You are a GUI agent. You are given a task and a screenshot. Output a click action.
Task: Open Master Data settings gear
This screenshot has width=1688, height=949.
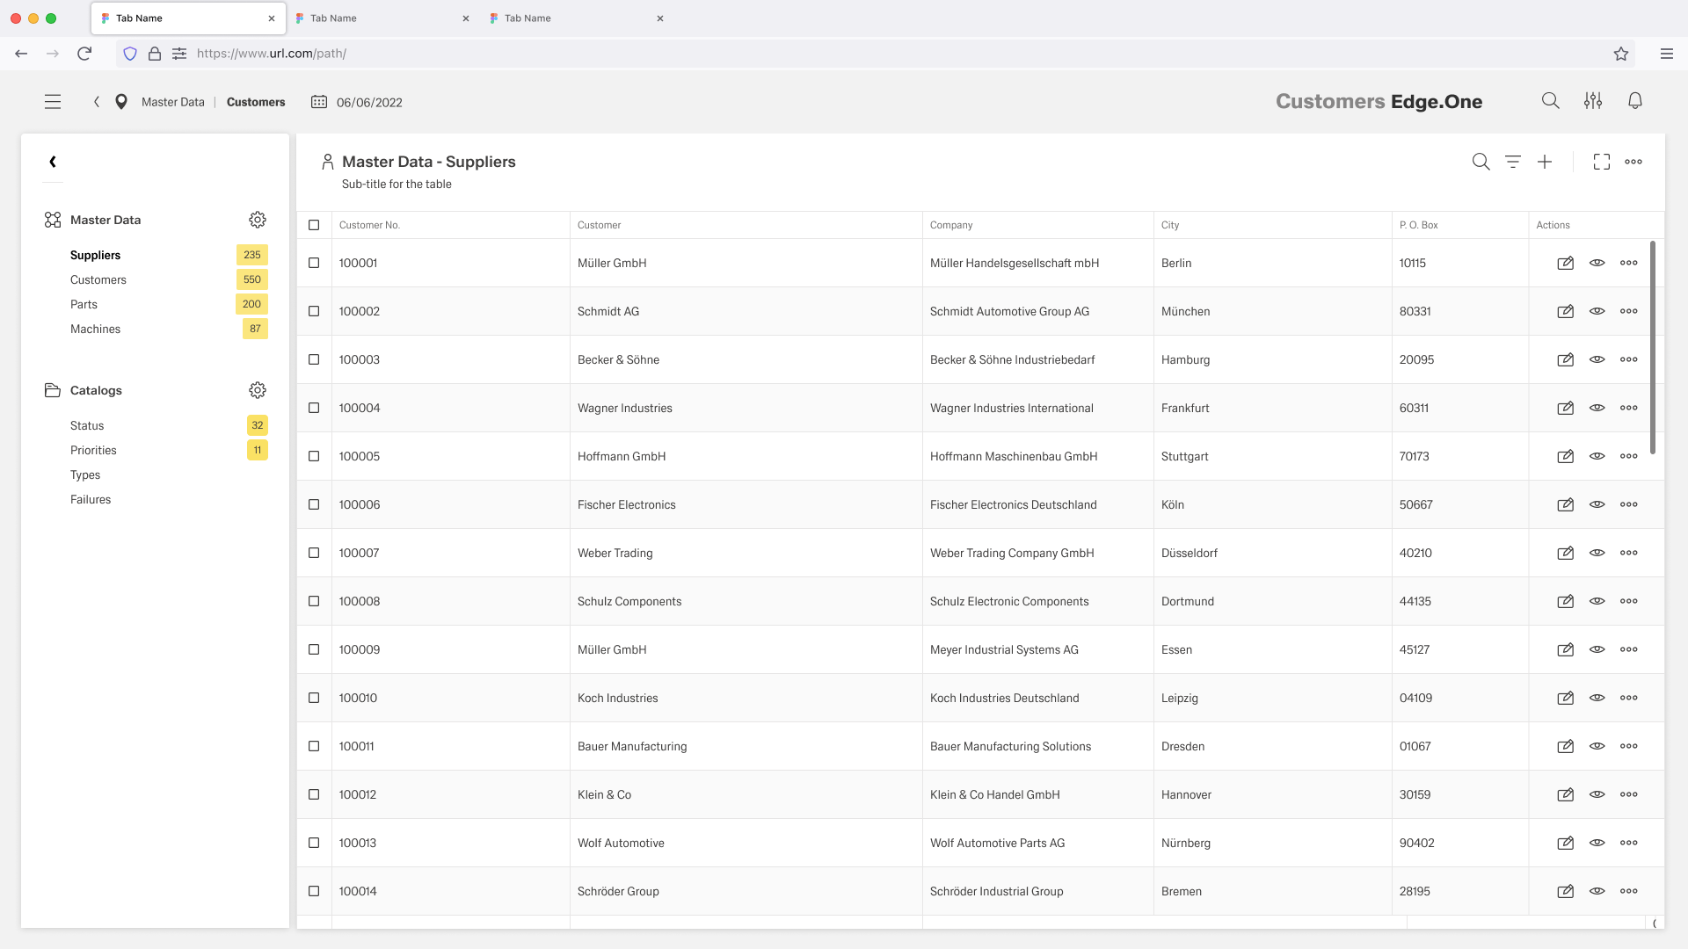tap(258, 220)
